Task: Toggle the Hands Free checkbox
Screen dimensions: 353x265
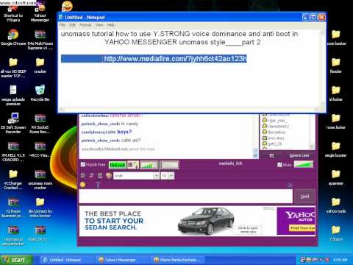Action: pos(83,164)
